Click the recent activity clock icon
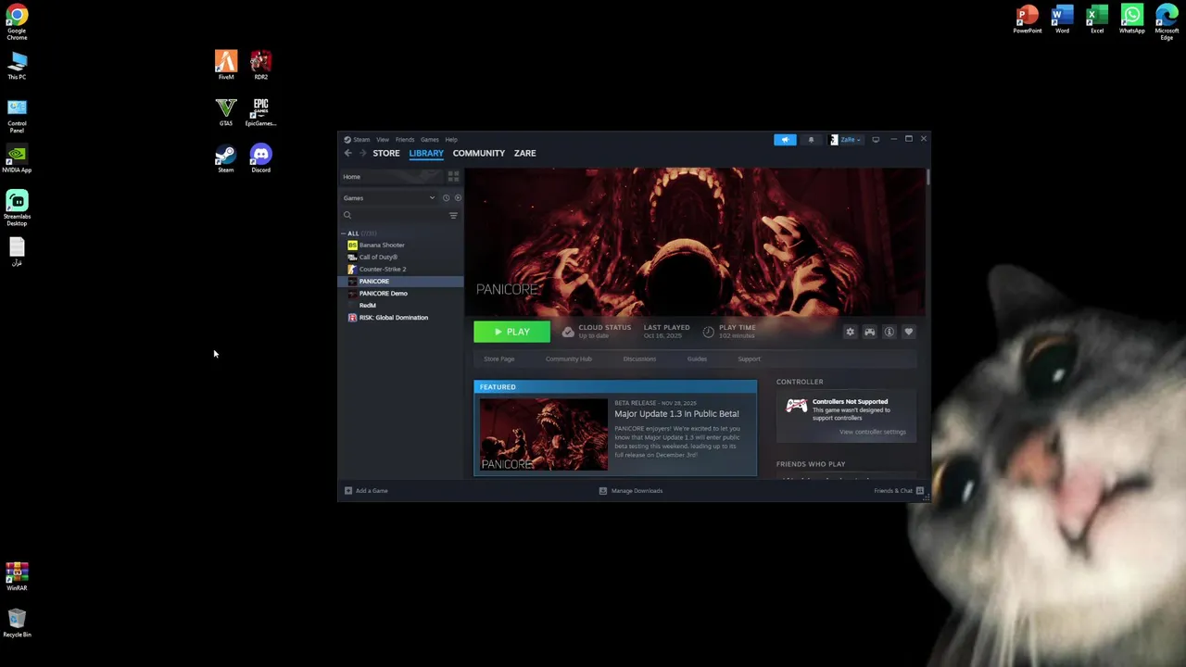This screenshot has width=1186, height=667. click(446, 197)
